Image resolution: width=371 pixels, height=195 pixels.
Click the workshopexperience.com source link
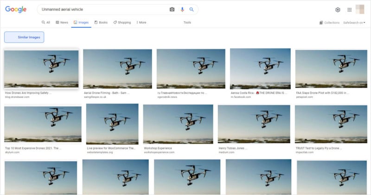point(159,152)
